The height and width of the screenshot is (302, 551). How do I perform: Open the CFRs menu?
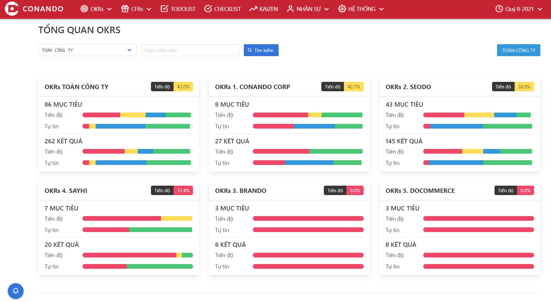click(x=136, y=9)
